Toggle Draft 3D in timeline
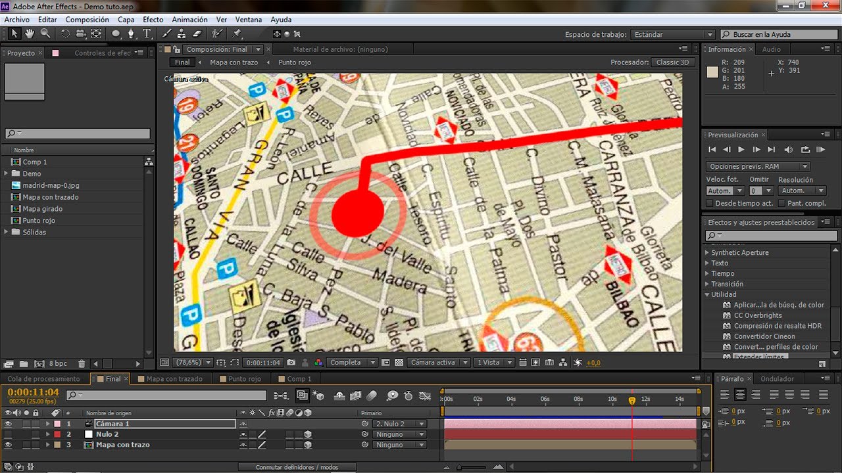Viewport: 842px width, 473px height. (320, 395)
